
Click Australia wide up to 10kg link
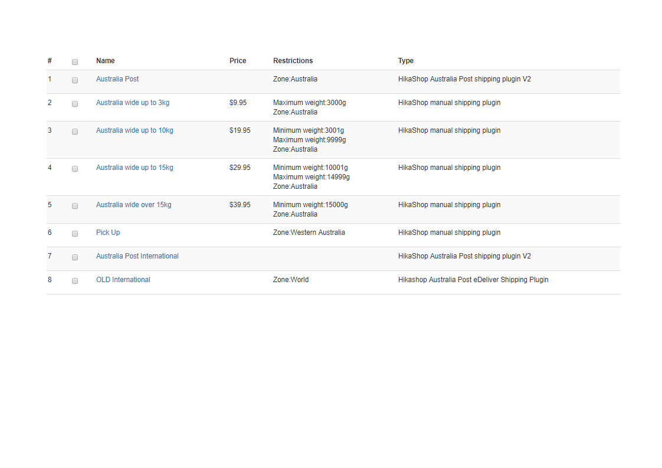[x=135, y=130]
